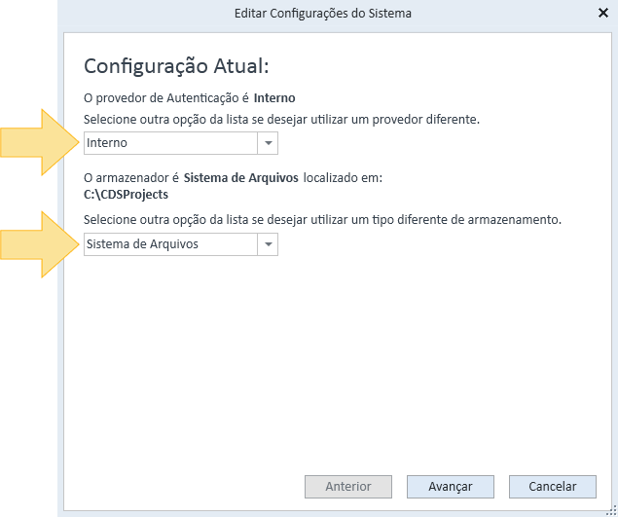Click the resize grip at dialog corner

click(612, 511)
